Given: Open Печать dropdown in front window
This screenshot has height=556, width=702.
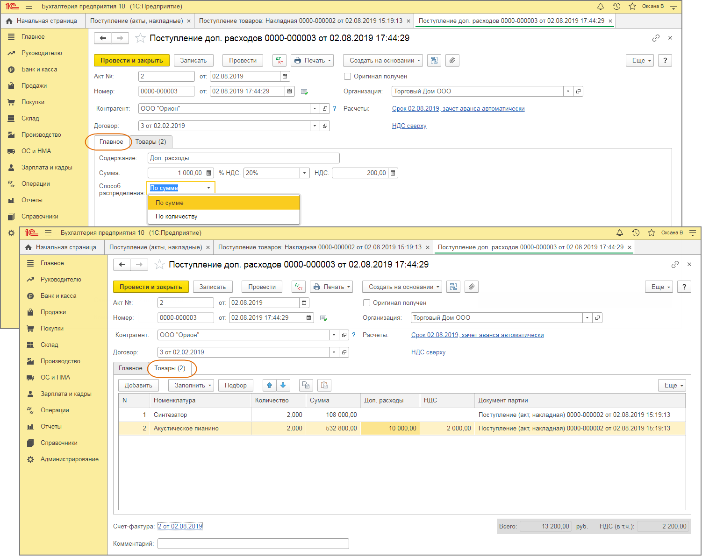Looking at the screenshot, I should coord(331,287).
